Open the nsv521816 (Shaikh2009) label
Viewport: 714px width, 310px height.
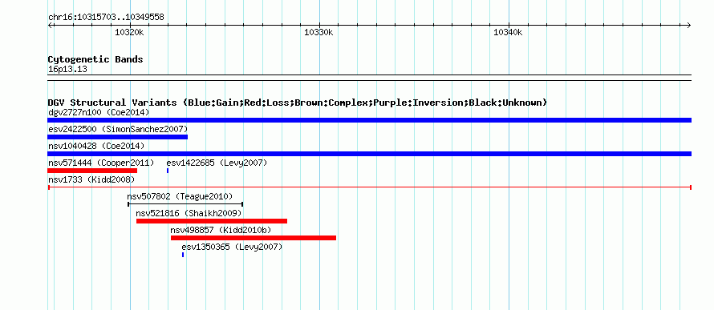coord(189,213)
